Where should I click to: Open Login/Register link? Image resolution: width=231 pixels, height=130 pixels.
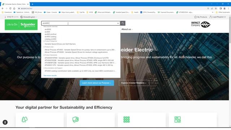click(218, 17)
